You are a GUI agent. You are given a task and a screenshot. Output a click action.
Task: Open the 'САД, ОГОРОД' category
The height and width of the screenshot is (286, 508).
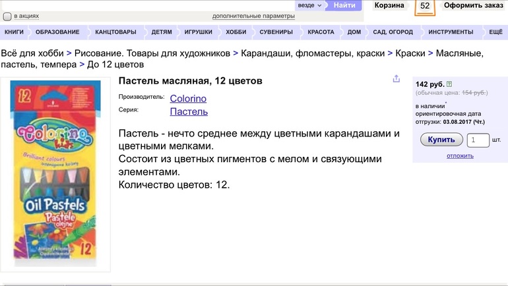393,32
